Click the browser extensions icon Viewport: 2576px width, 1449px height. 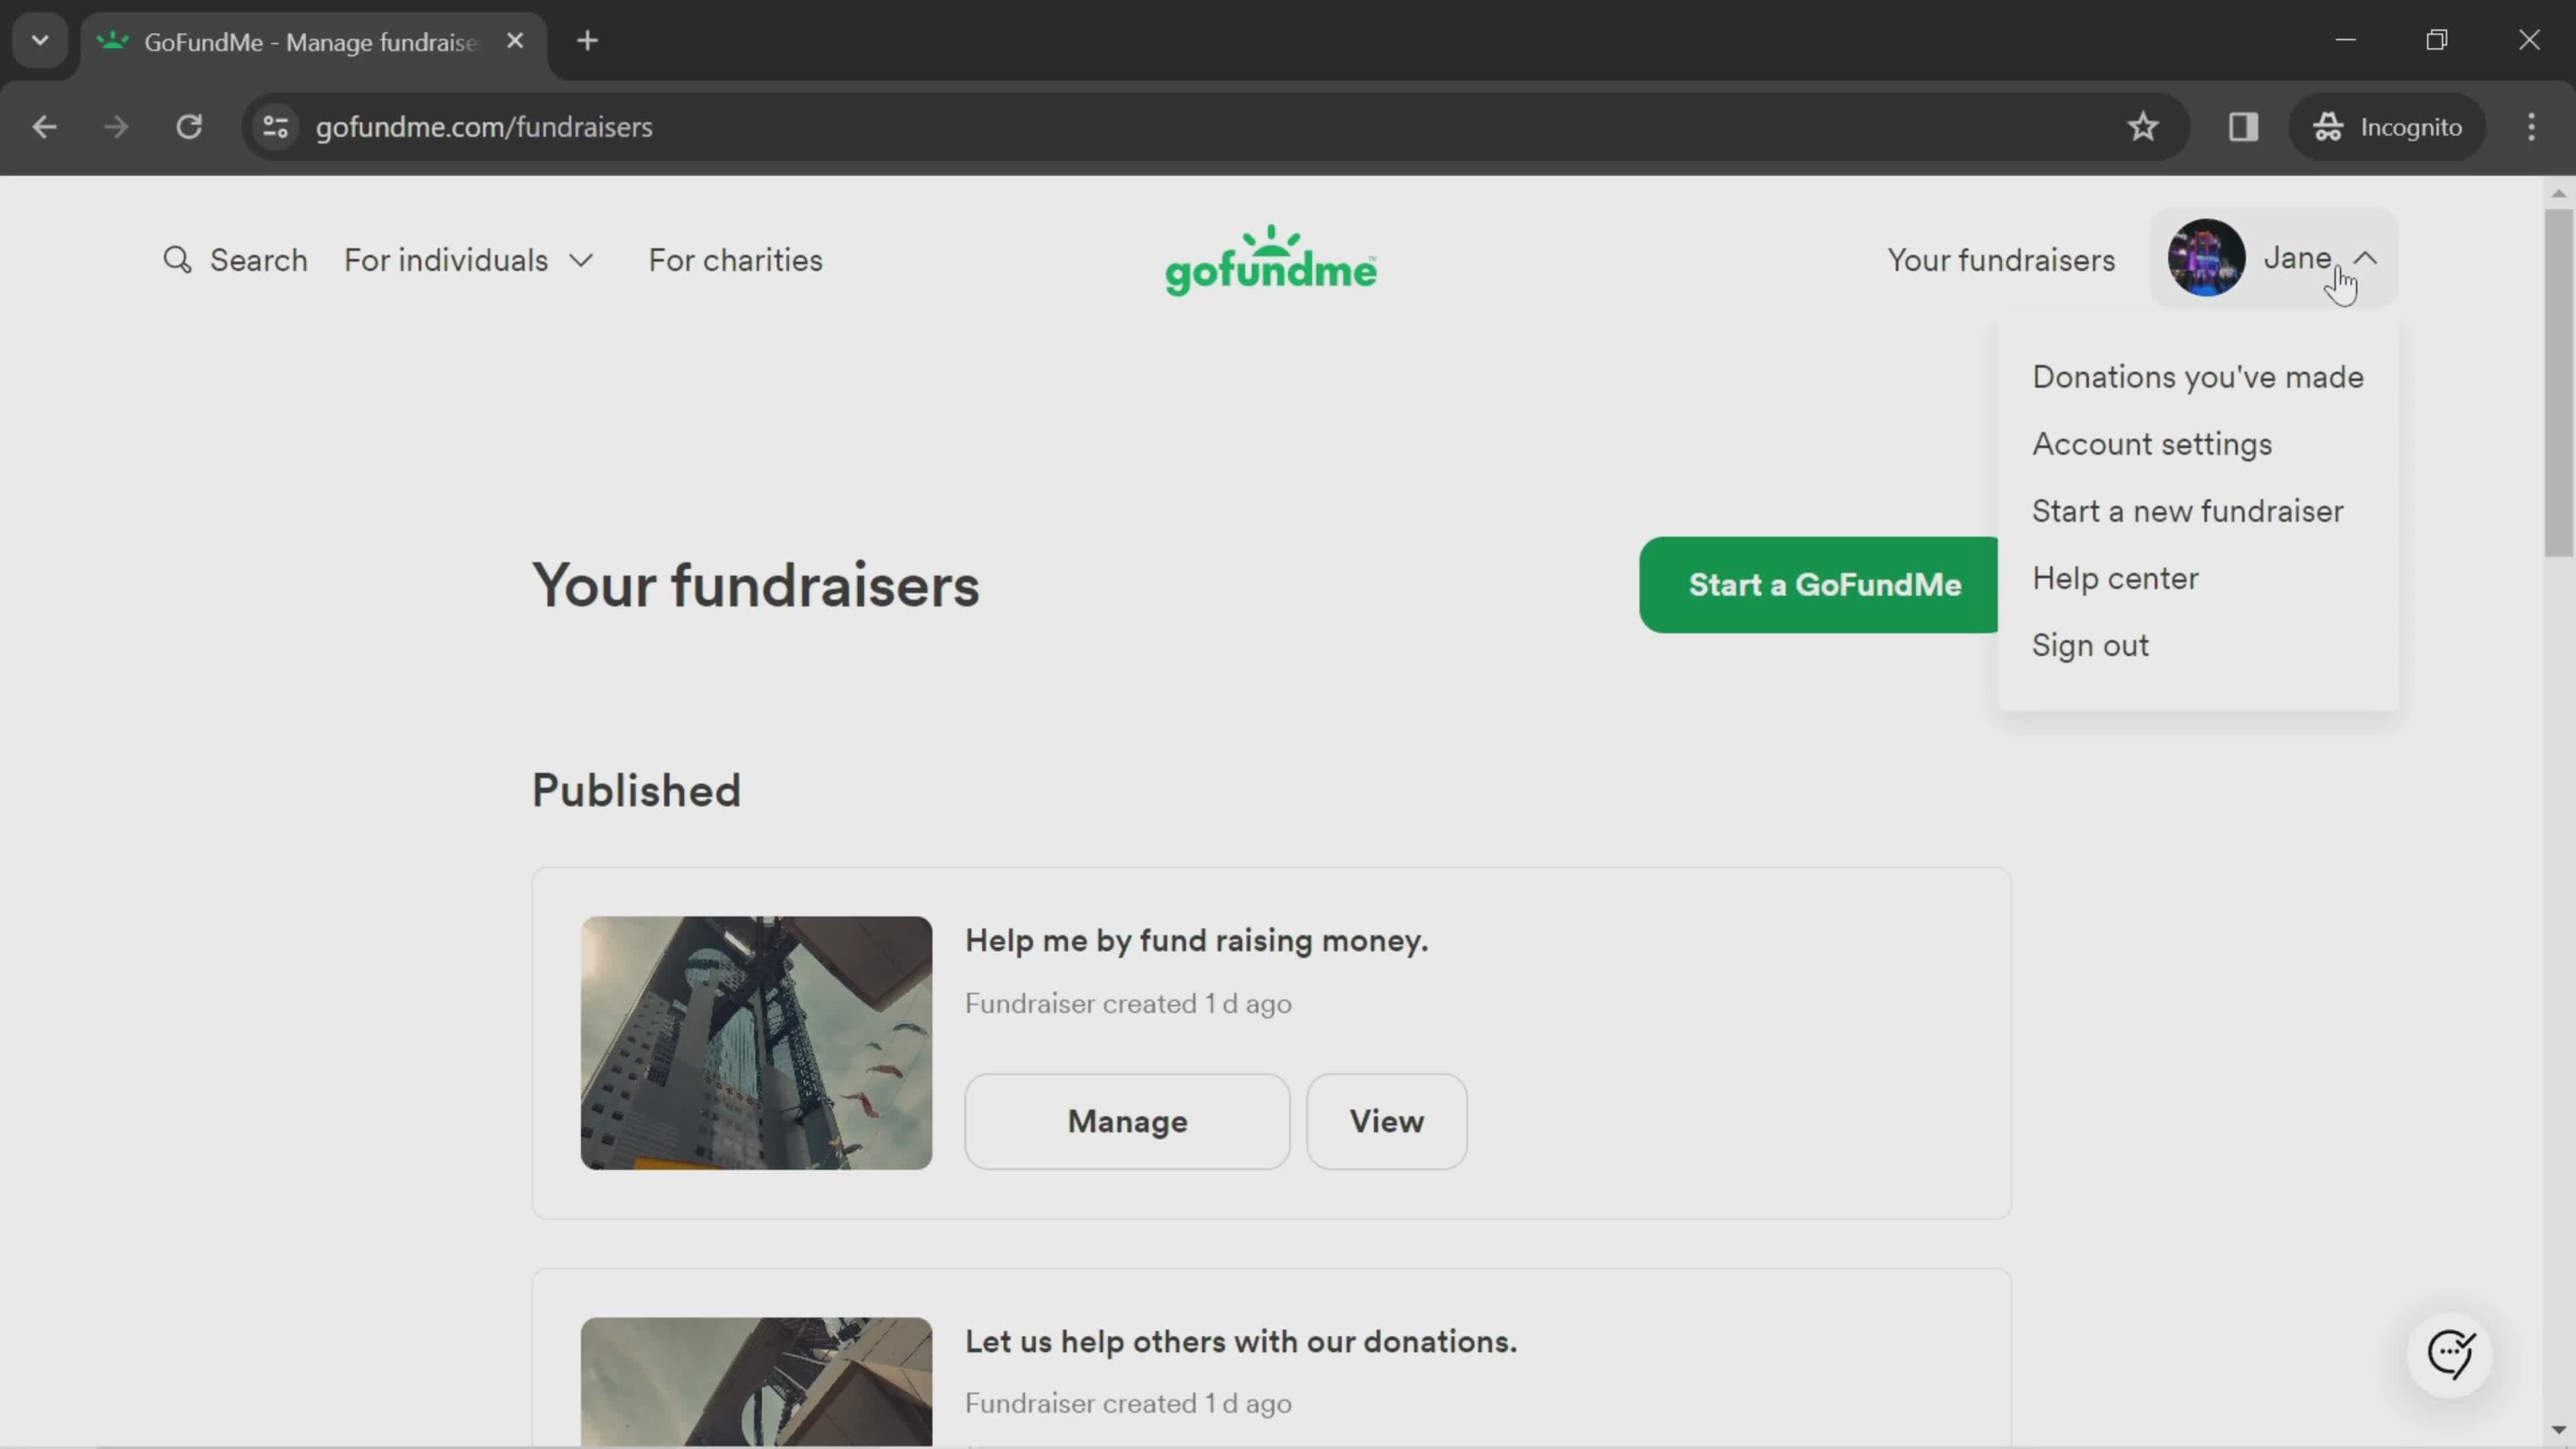[2242, 125]
